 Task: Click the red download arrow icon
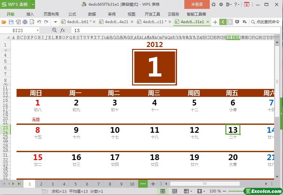point(246,4)
